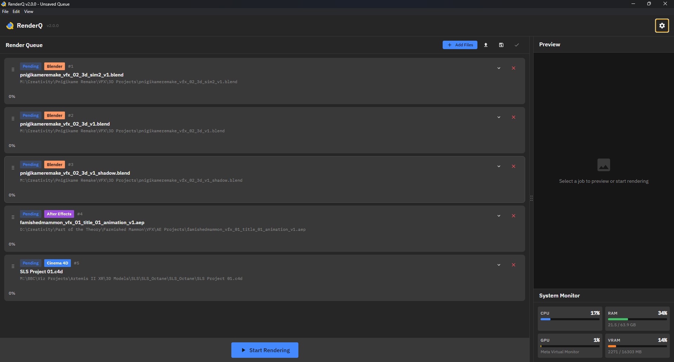Load a queue using the upload icon

[x=486, y=45]
